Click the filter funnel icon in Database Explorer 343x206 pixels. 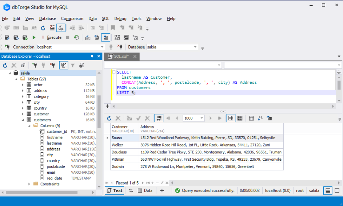pyautogui.click(x=73, y=65)
